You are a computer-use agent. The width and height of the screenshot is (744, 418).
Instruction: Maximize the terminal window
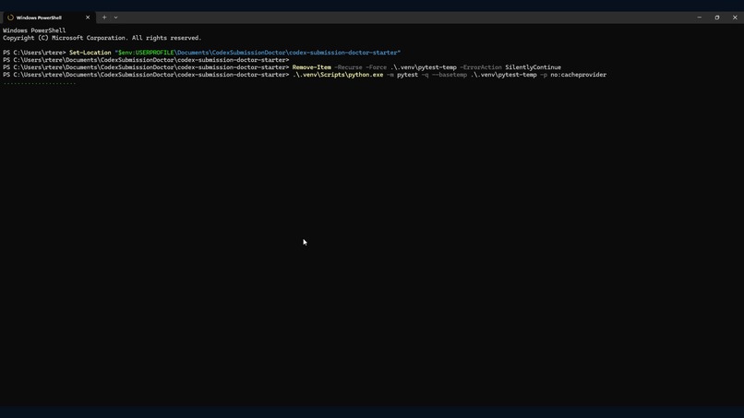point(717,18)
